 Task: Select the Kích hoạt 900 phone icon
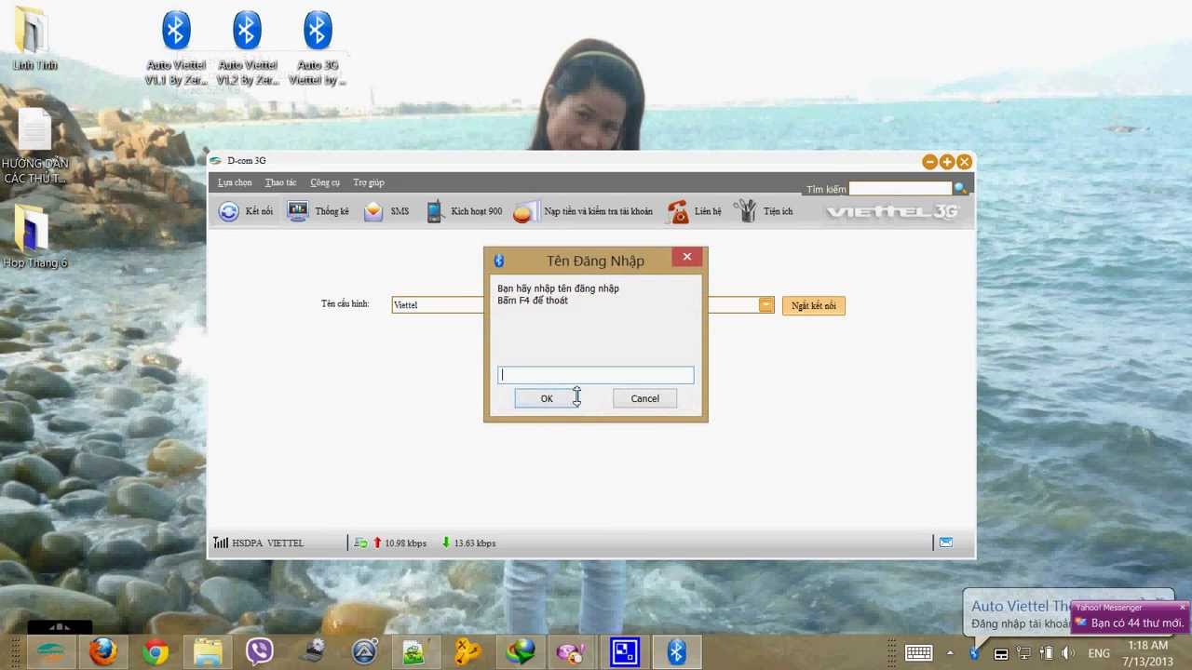(434, 211)
